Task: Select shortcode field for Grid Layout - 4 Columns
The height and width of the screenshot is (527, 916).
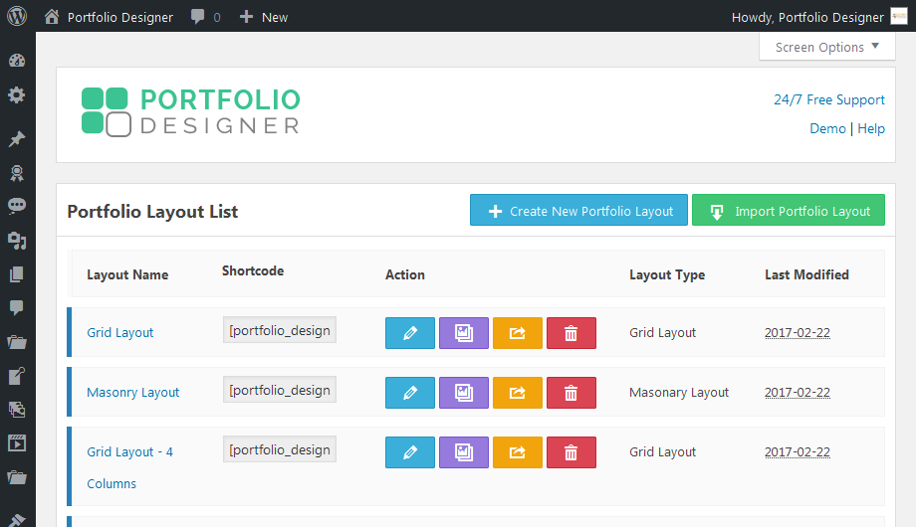Action: coord(279,449)
